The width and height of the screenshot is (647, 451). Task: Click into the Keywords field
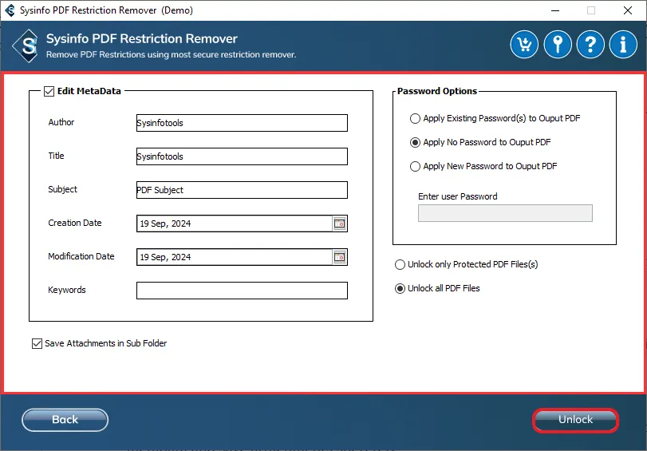pyautogui.click(x=242, y=291)
